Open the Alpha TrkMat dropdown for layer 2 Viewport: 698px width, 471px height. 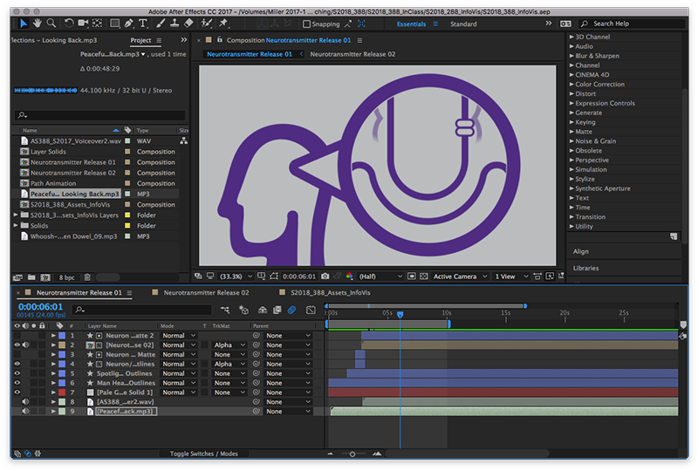click(229, 345)
